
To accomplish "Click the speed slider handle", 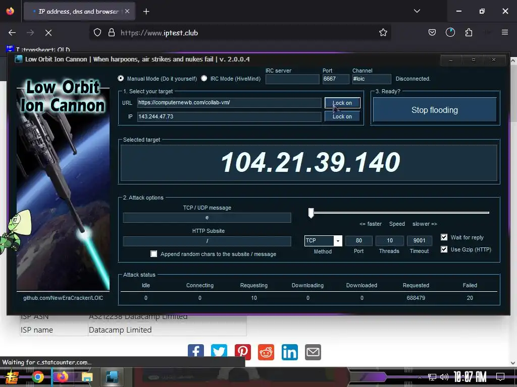I will 311,213.
